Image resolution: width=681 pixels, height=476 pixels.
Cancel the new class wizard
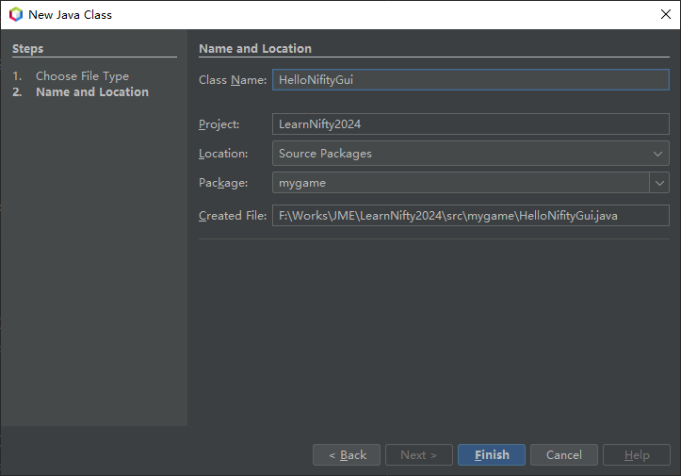[563, 455]
